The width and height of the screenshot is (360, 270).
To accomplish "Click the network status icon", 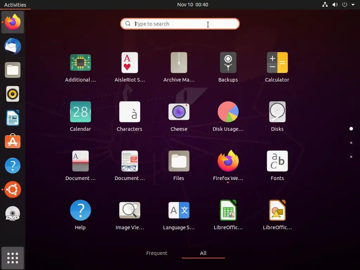I will 325,5.
